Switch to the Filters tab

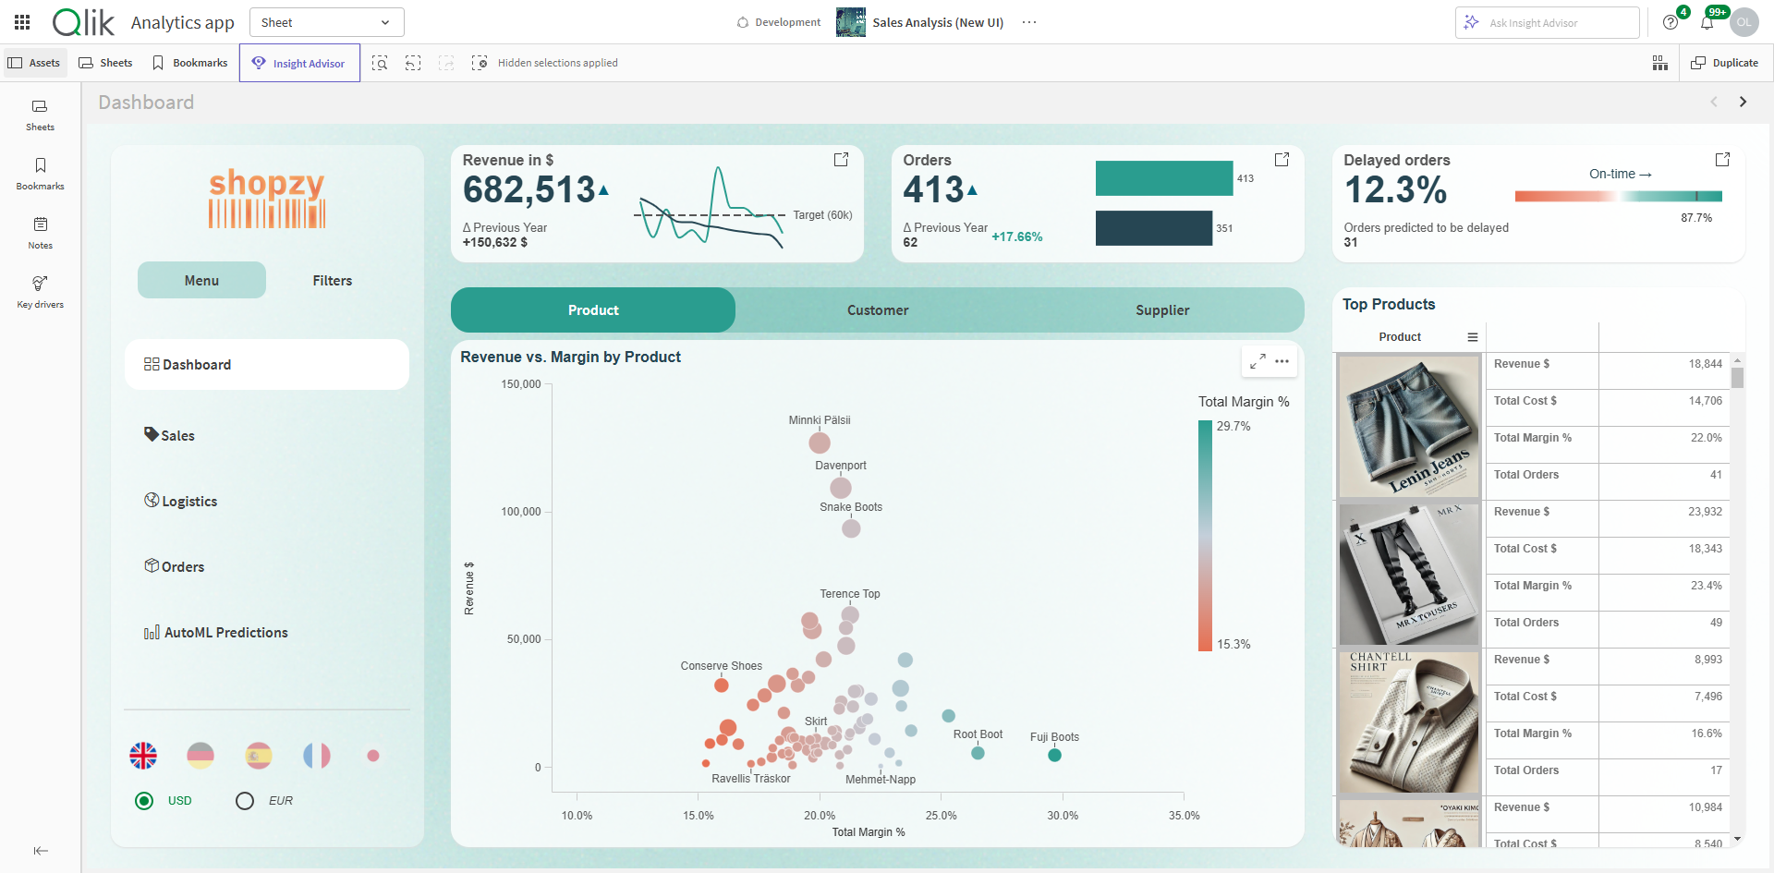pyautogui.click(x=333, y=281)
